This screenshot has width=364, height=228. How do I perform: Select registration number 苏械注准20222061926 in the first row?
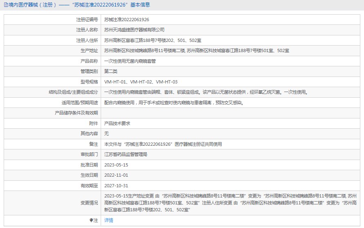pyautogui.click(x=126, y=20)
